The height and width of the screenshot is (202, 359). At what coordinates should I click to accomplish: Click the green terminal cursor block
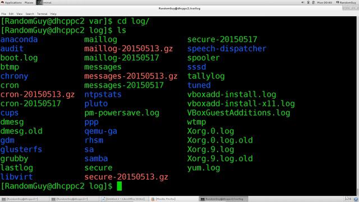pos(119,186)
